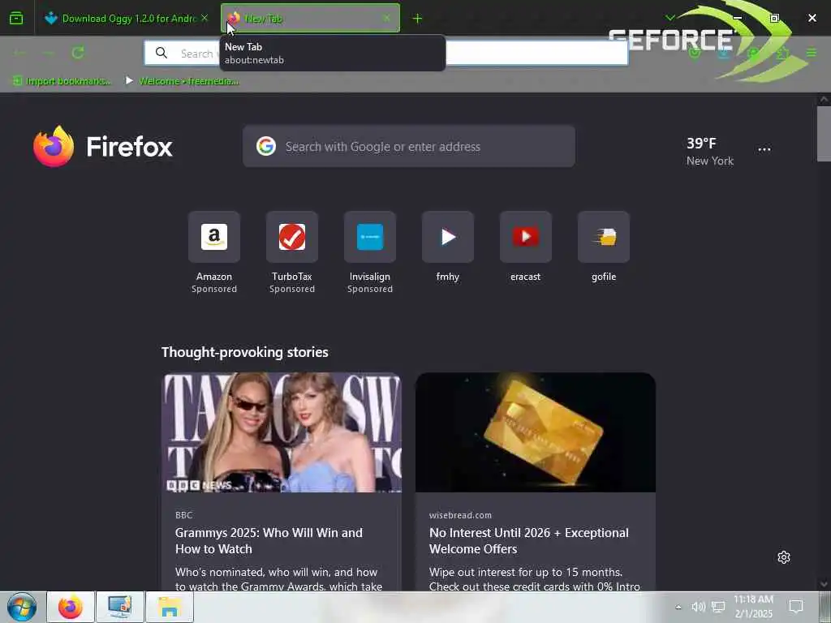Click Show desktop at taskbar edge
Viewport: 831px width, 623px height.
(825, 607)
